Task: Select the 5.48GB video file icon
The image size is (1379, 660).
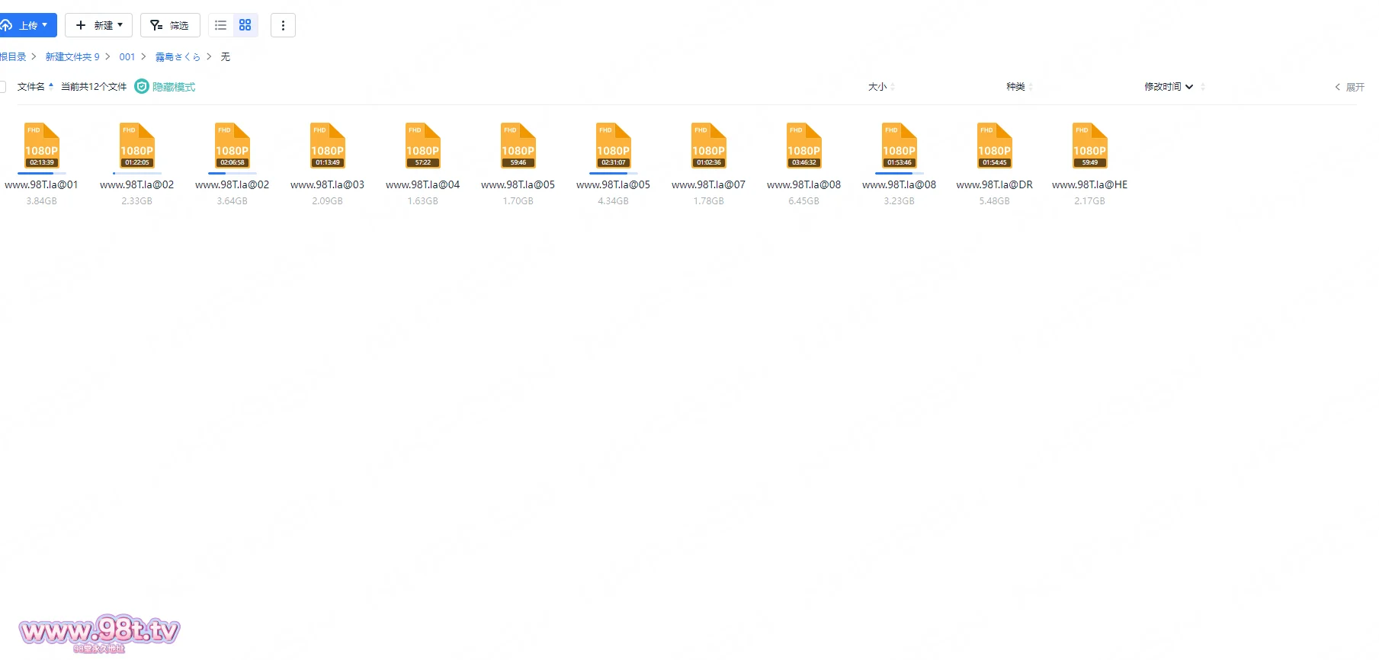Action: [994, 146]
